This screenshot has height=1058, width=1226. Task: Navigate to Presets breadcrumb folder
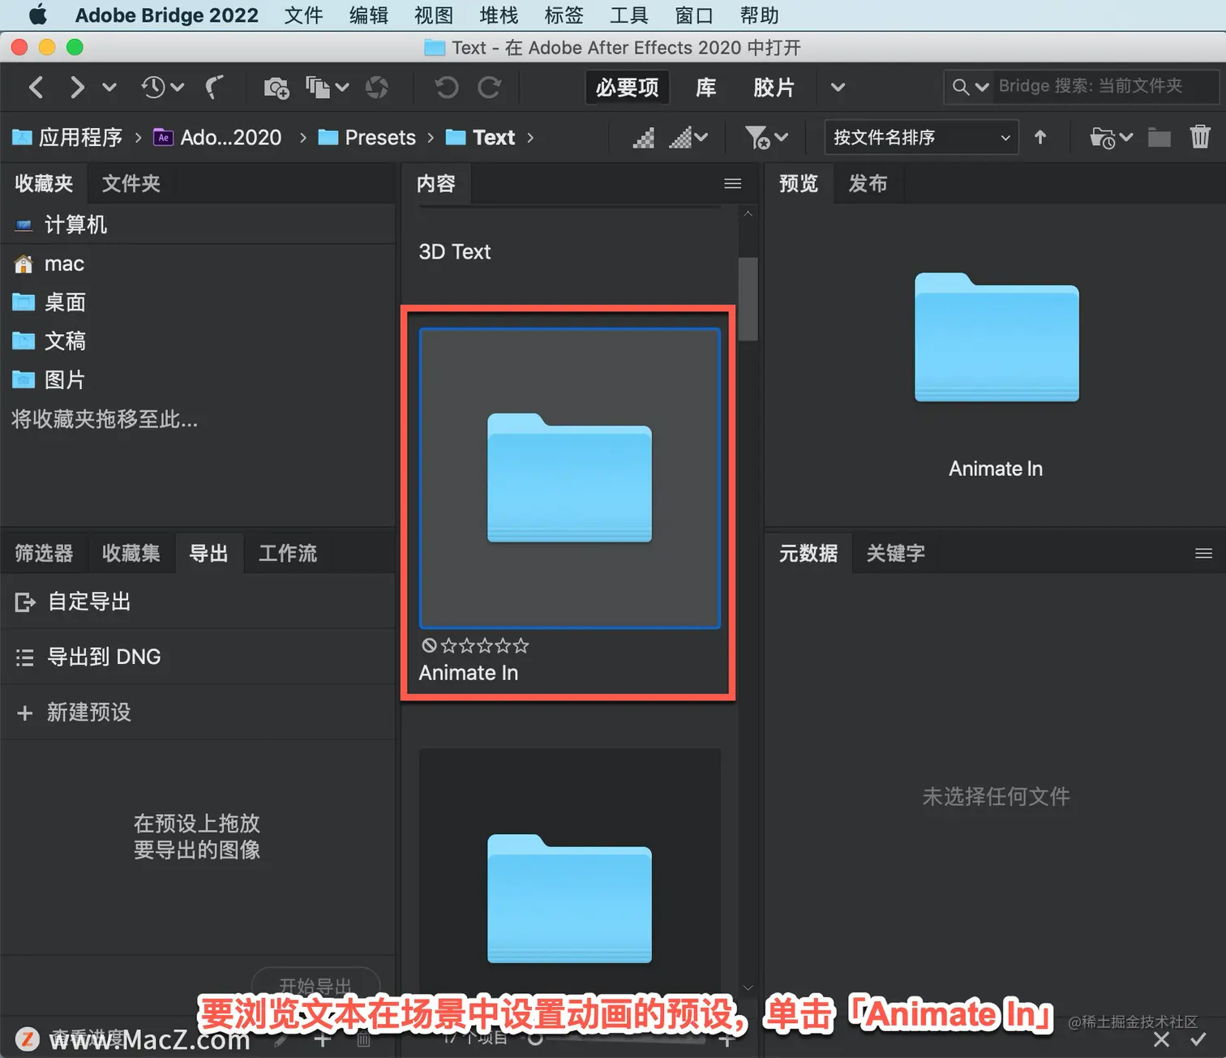[x=367, y=137]
